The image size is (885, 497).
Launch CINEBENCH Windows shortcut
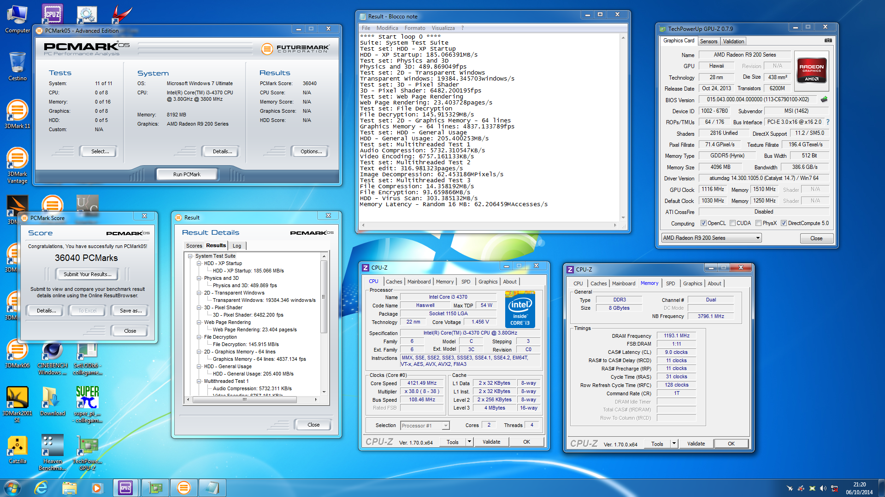52,357
